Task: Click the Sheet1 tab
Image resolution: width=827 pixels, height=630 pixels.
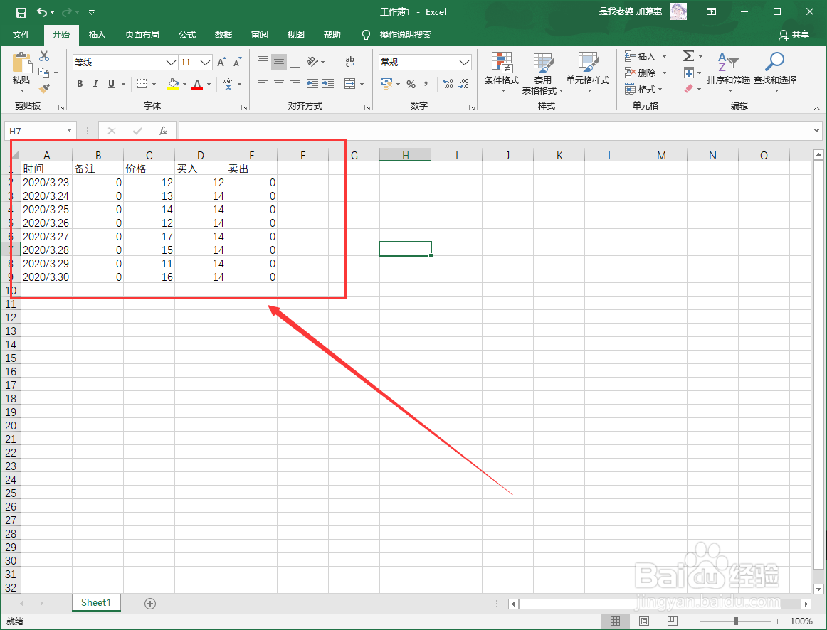Action: (96, 602)
